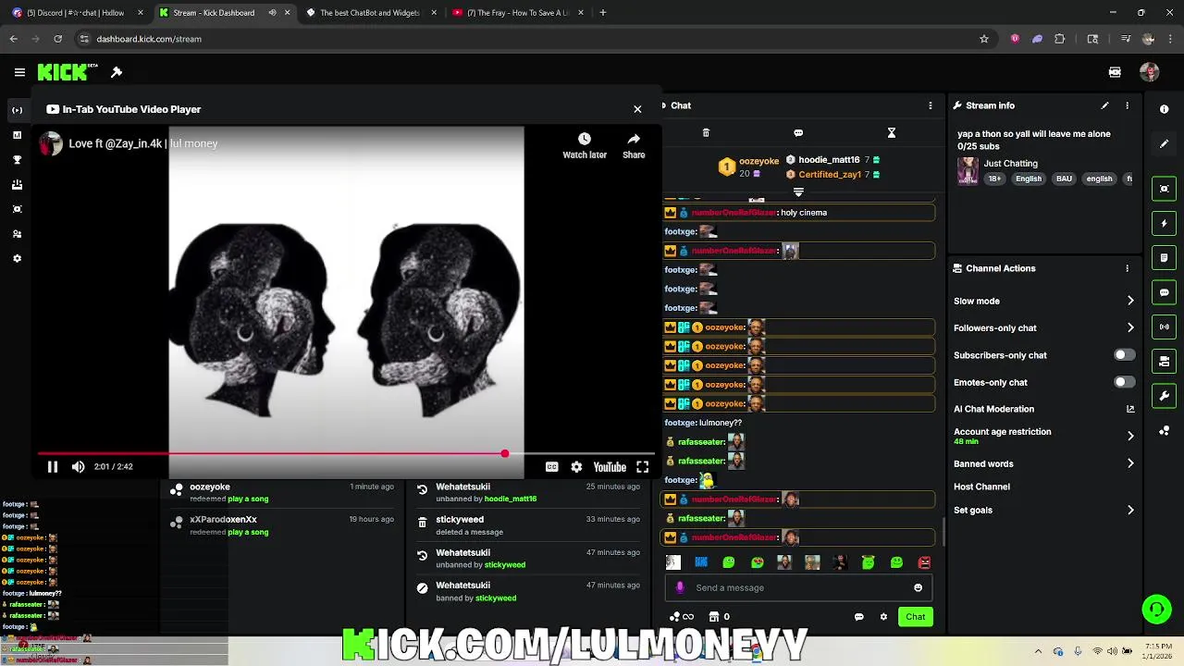Click the Just Chatting category thumbnail
The image size is (1184, 666).
point(968,171)
